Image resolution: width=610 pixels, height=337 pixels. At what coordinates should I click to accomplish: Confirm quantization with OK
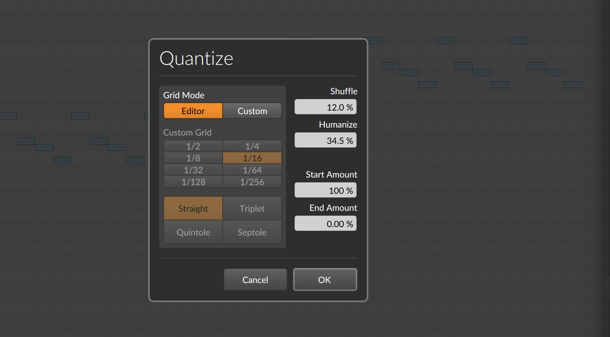(325, 280)
